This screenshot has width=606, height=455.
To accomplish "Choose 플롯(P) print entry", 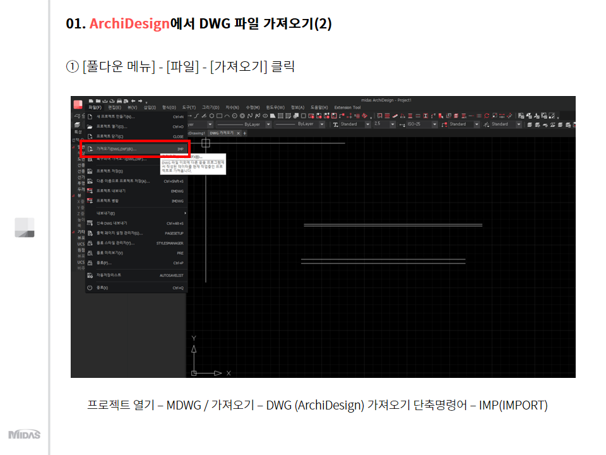I will (136, 263).
